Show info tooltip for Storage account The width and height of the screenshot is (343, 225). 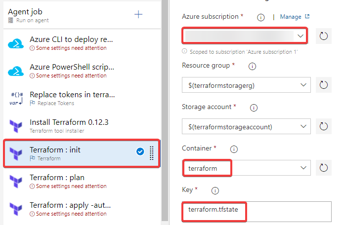pos(254,108)
